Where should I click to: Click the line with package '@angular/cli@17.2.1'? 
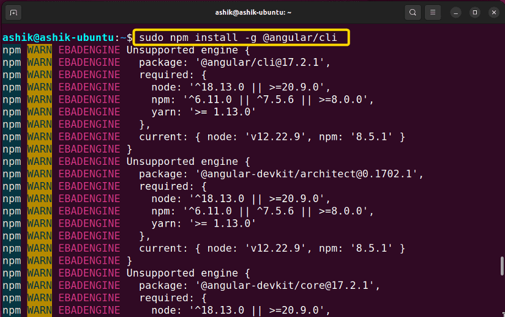235,62
